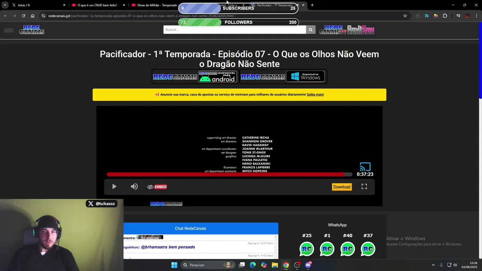482x271 pixels.
Task: Open the media control playlist icon
Action: pyautogui.click(x=458, y=16)
